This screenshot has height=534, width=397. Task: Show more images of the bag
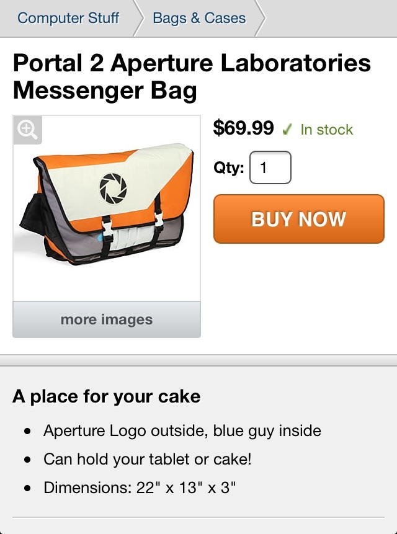click(107, 319)
